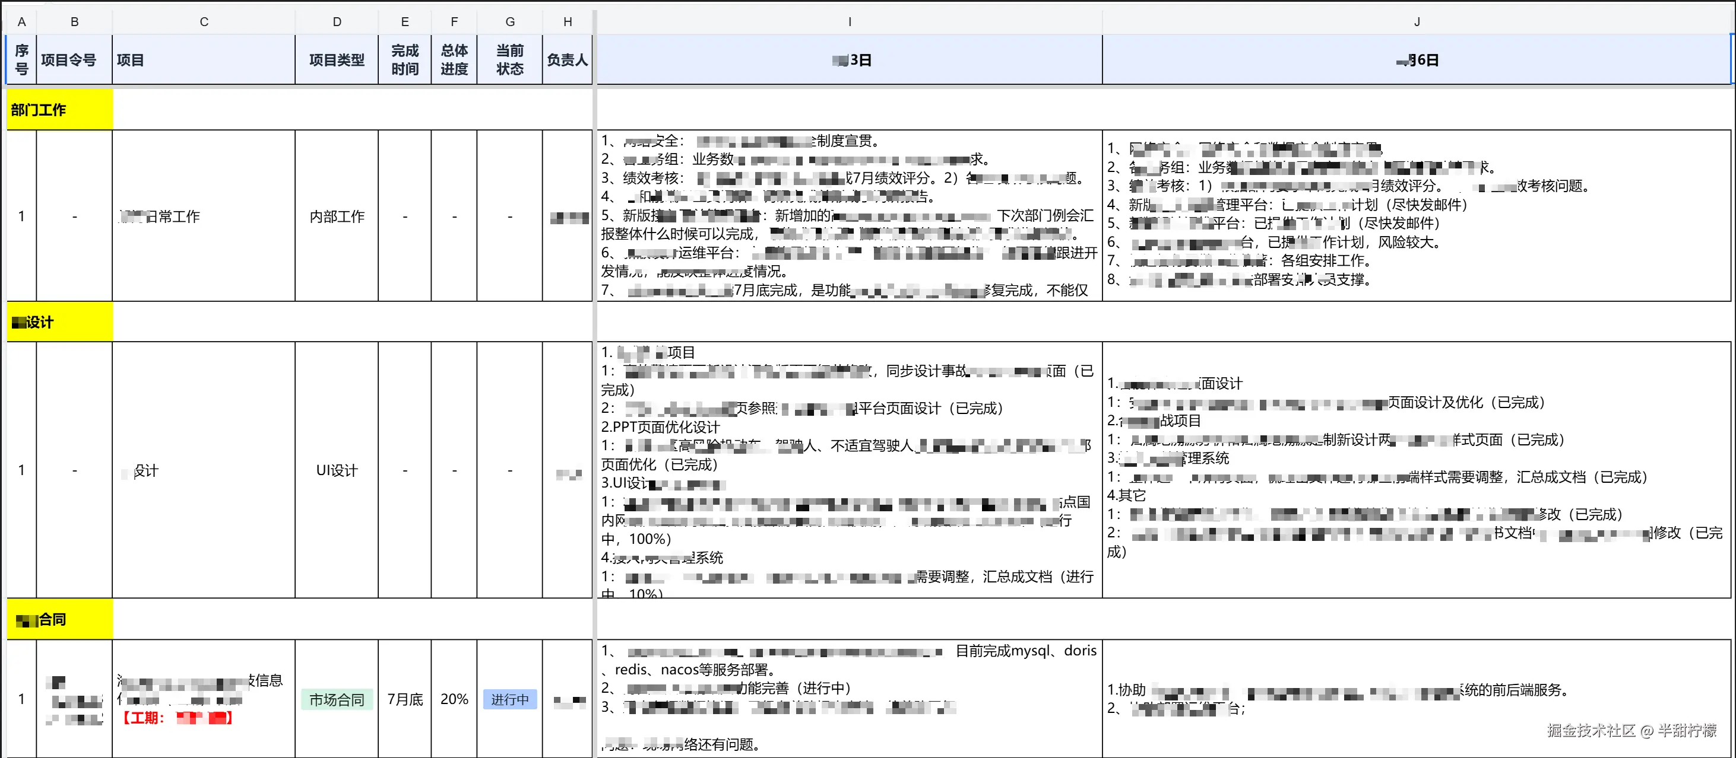
Task: Select the yellow 部门工作 section label
Action: tap(60, 110)
